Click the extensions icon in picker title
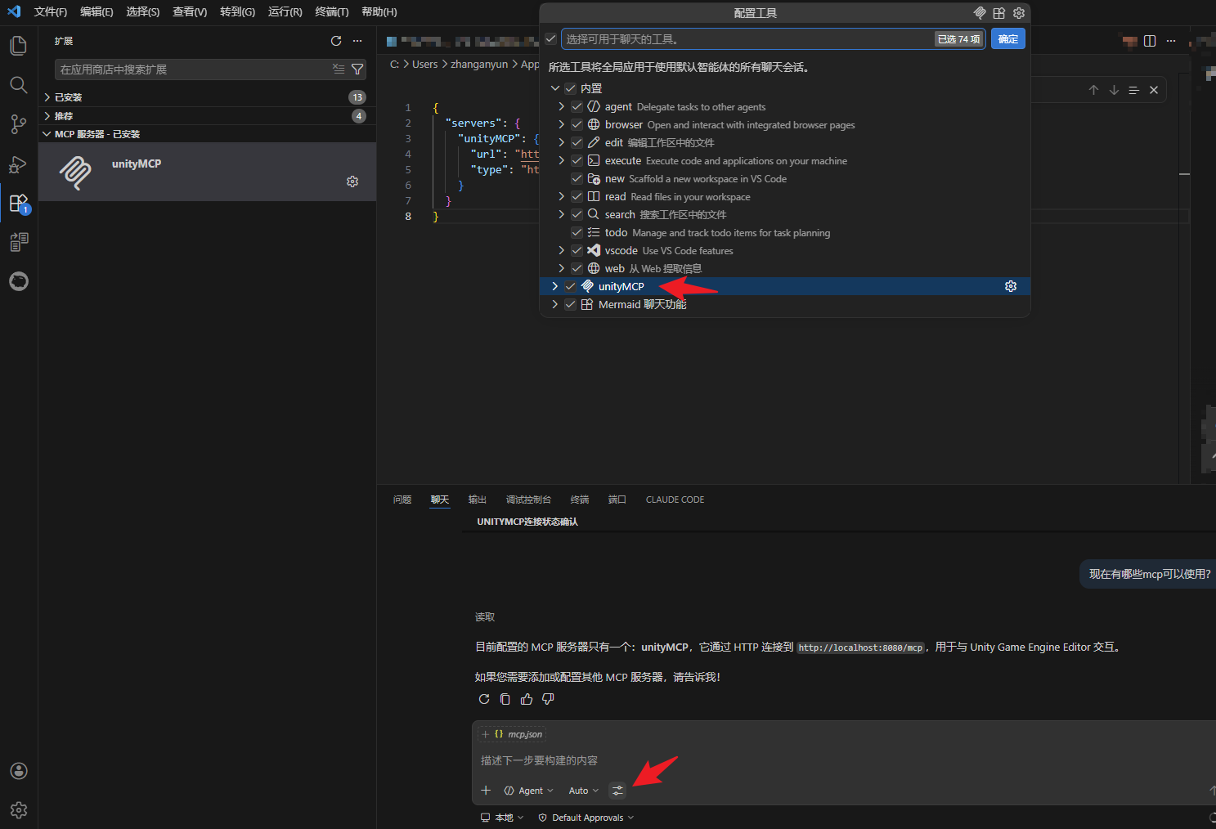 click(999, 13)
